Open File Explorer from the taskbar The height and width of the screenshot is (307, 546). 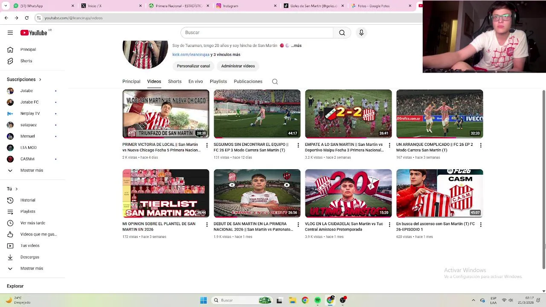point(292,300)
